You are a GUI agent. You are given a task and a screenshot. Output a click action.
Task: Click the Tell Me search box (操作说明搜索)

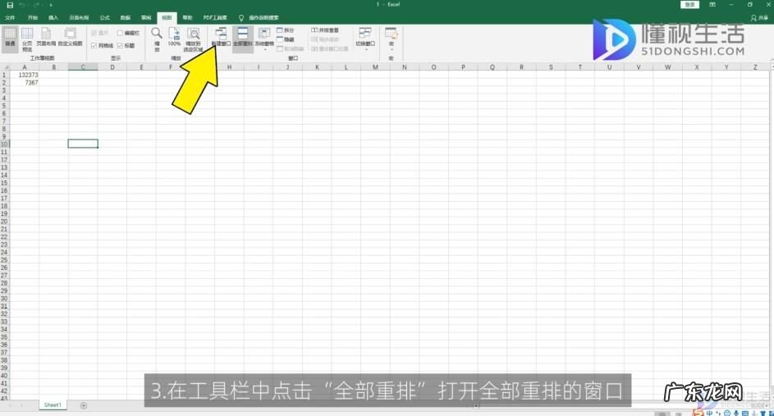tap(259, 18)
